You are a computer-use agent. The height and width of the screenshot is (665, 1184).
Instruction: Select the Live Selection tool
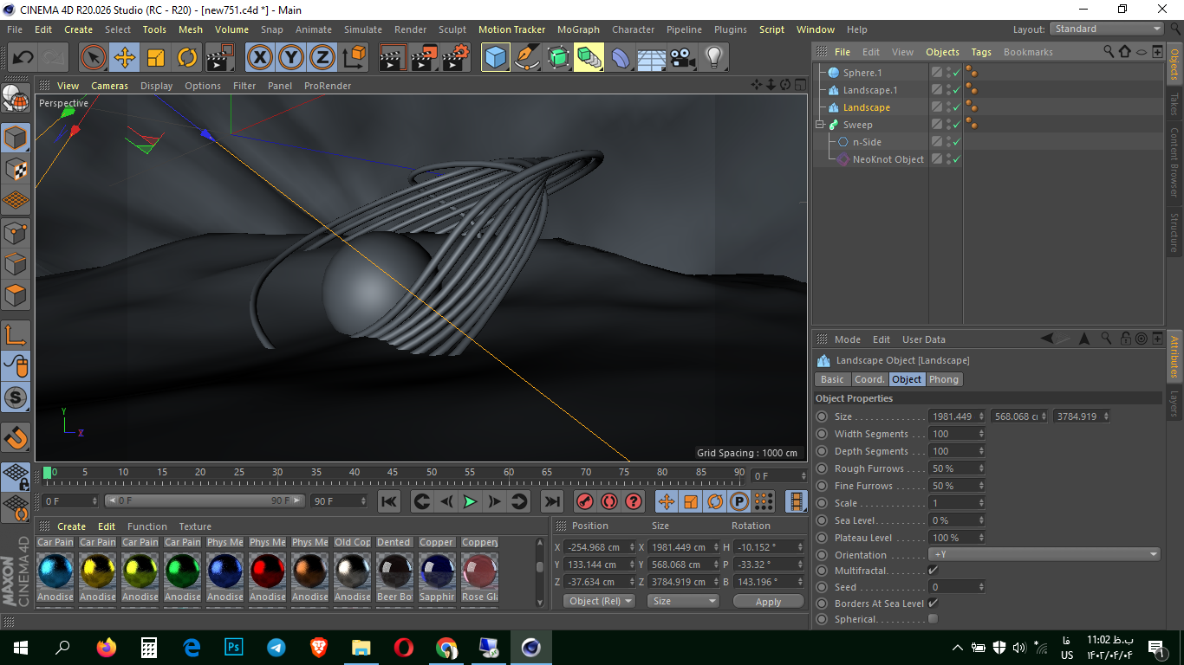(x=94, y=58)
